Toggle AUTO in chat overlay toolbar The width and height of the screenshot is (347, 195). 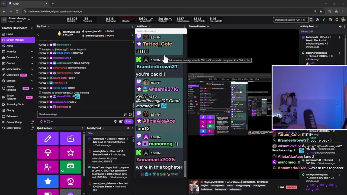point(172,174)
